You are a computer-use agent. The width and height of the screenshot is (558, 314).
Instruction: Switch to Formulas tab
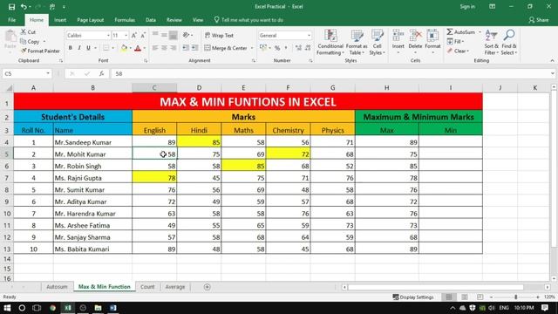click(125, 20)
